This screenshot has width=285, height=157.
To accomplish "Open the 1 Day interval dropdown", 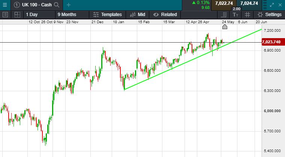I will click(31, 15).
